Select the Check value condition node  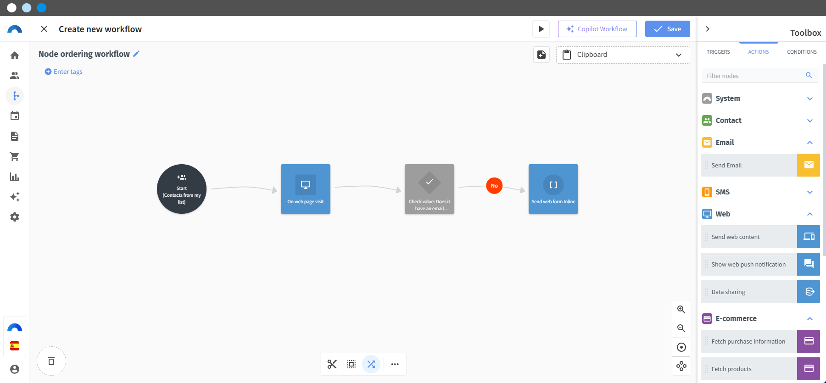click(x=430, y=189)
